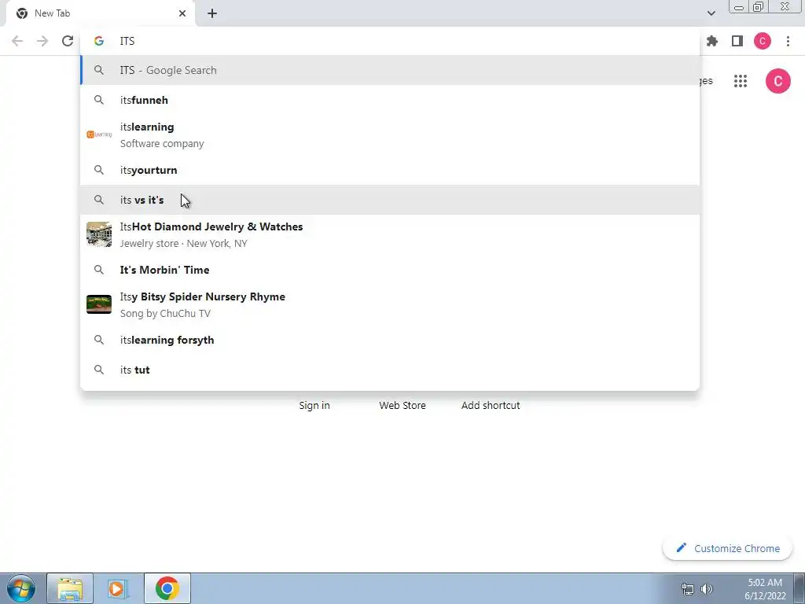Click the Itsy Bitsy Spider song thumbnail
This screenshot has width=805, height=604.
pyautogui.click(x=99, y=304)
